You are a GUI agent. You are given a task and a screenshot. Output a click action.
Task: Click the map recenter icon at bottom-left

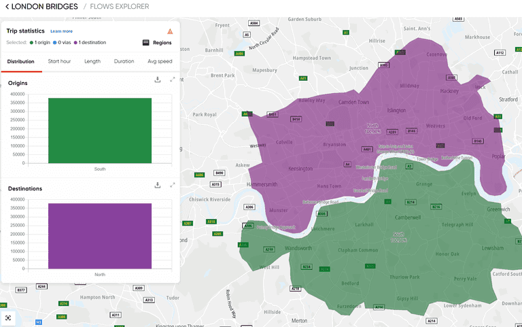pos(8,317)
